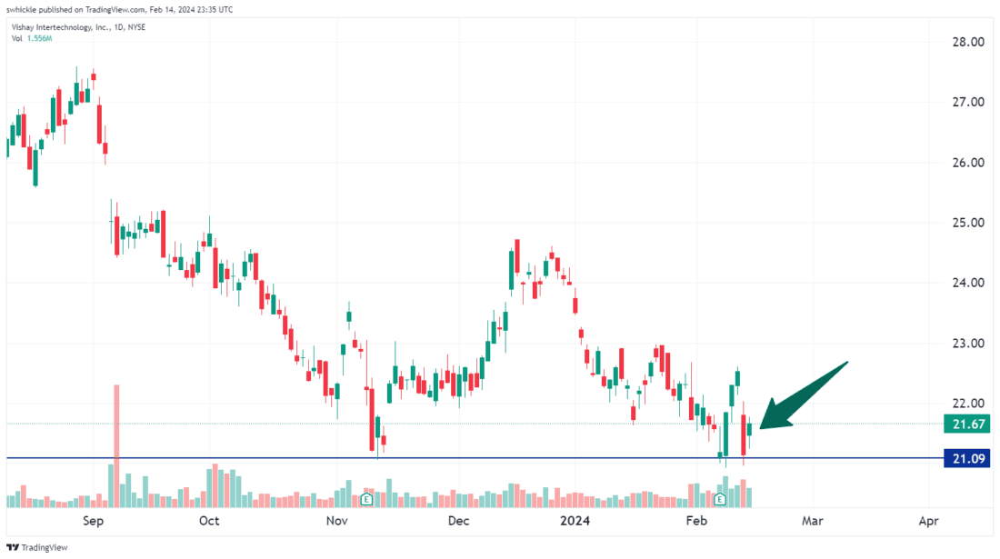Open the February earnings E marker

(720, 500)
